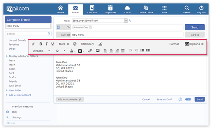
Task: Insert a numbered list
Action: click(142, 51)
